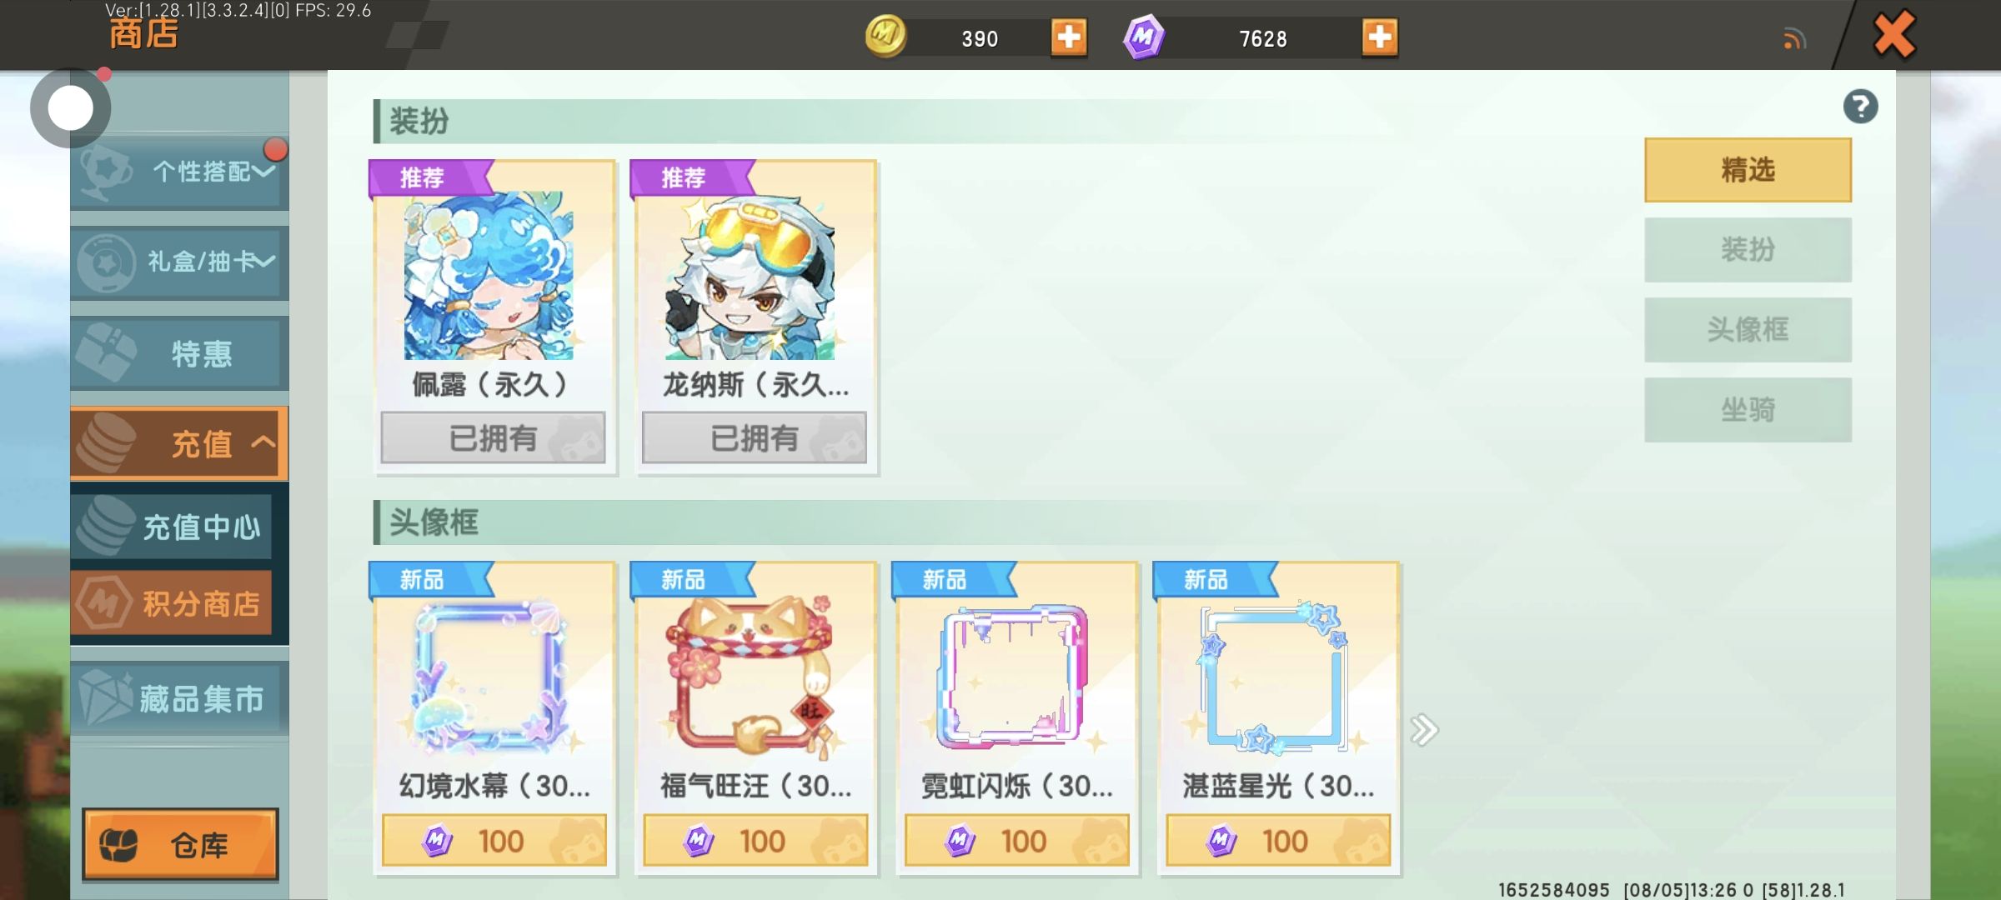The image size is (2001, 900).
Task: Close the shop with the X button
Action: 1894,35
